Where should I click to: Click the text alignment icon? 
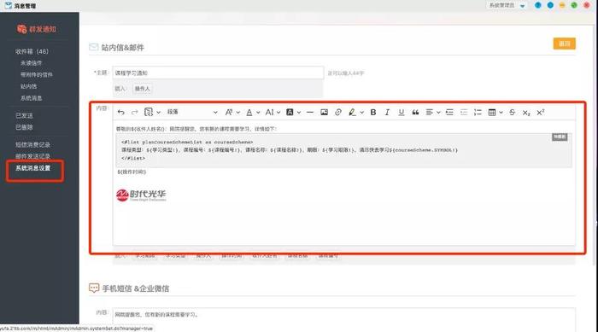click(430, 112)
